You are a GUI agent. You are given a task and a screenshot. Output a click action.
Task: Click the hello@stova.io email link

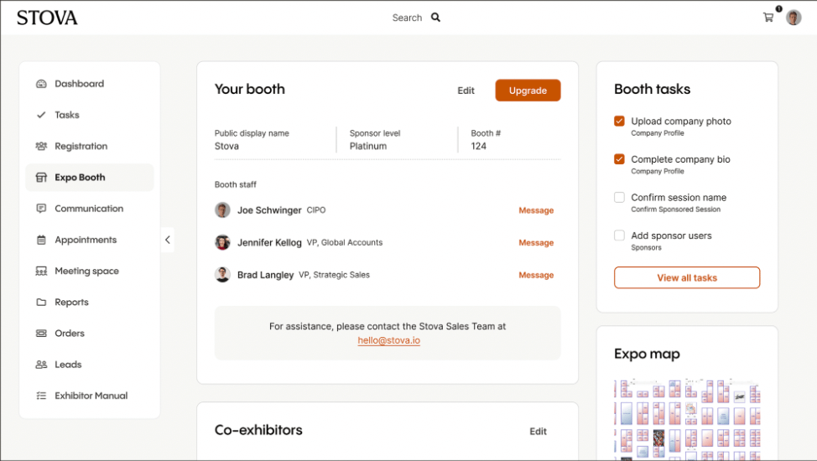(388, 340)
